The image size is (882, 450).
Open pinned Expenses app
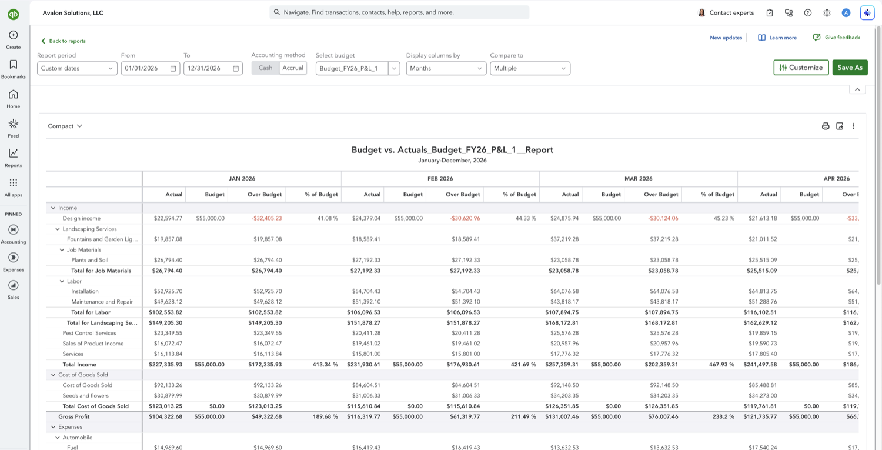click(x=14, y=262)
